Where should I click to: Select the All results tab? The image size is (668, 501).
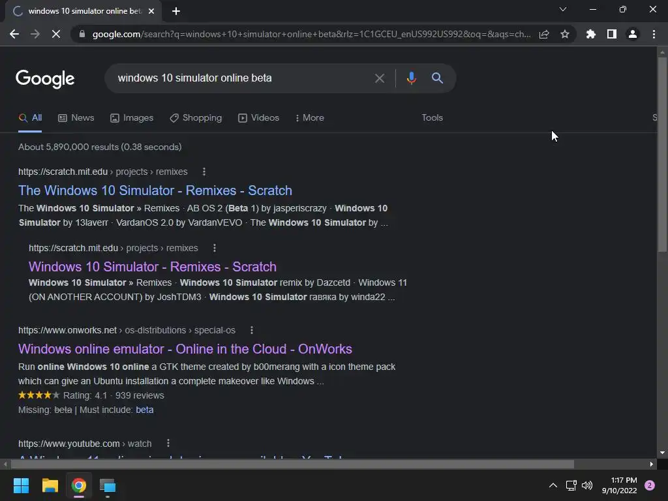pyautogui.click(x=30, y=118)
